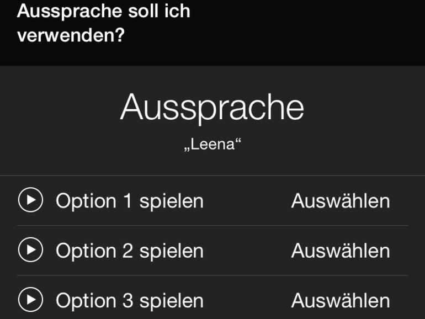
Task: Tap the large "Aussprache" heading
Action: tap(212, 107)
